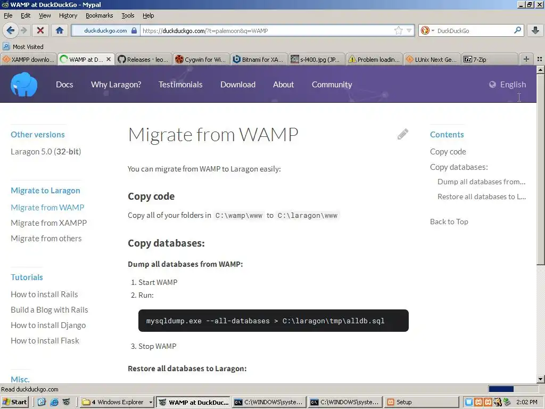
Task: Click the page scrollbar down arrow
Action: [x=541, y=379]
